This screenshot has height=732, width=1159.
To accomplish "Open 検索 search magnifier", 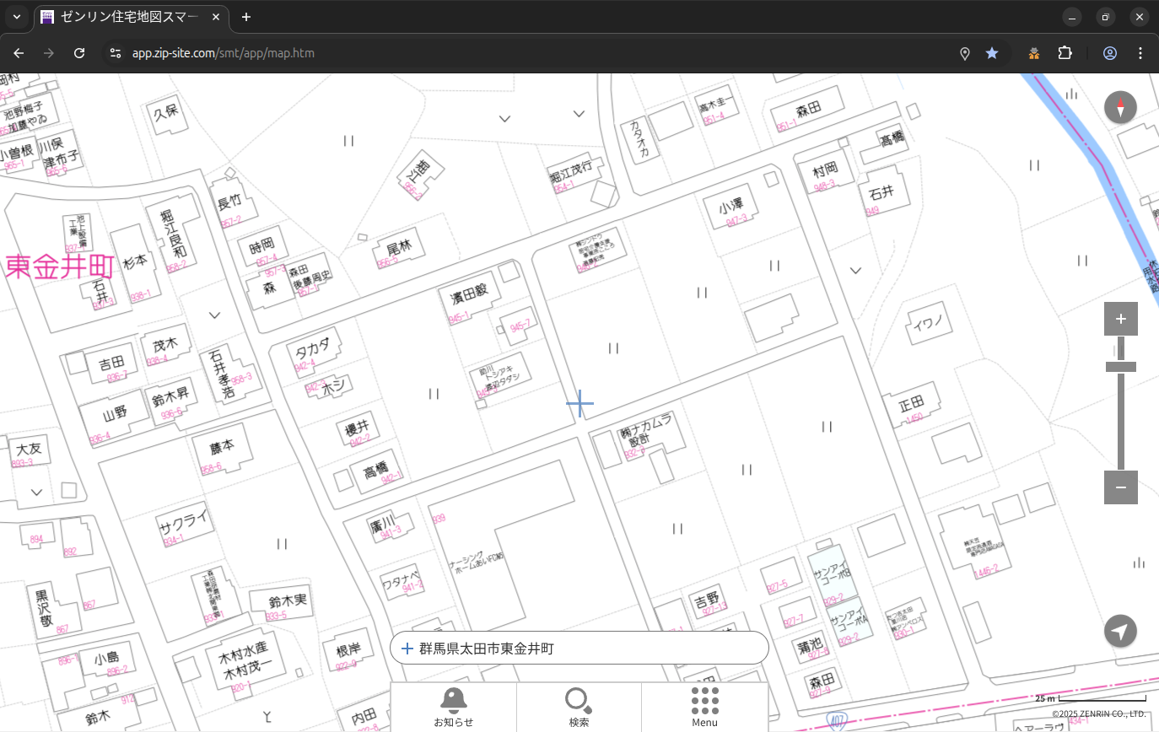I will [579, 707].
